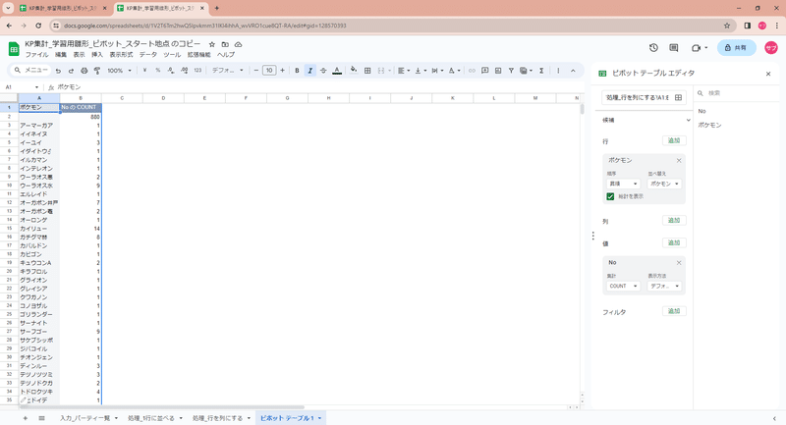This screenshot has height=425, width=786.
Task: Toggle italic formatting
Action: coord(310,71)
